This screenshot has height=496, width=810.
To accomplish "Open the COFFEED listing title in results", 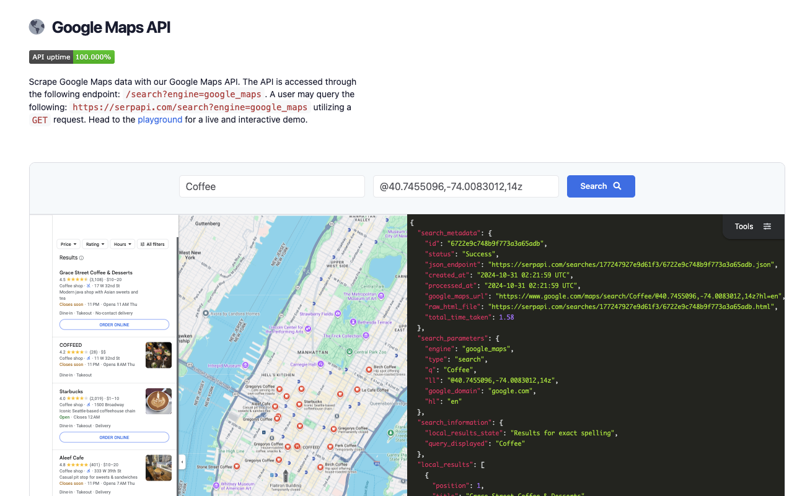I will pos(71,345).
